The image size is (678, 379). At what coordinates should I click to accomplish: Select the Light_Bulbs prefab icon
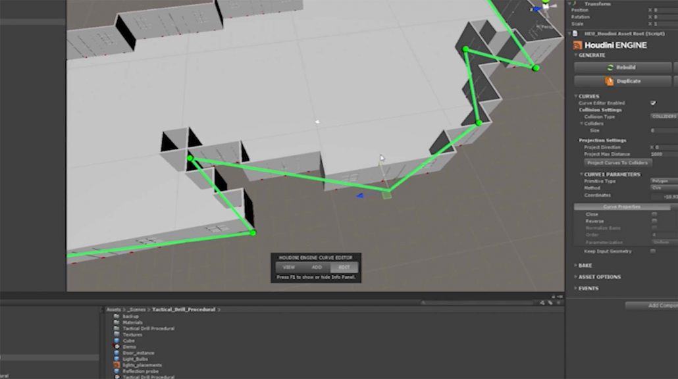[x=116, y=359]
